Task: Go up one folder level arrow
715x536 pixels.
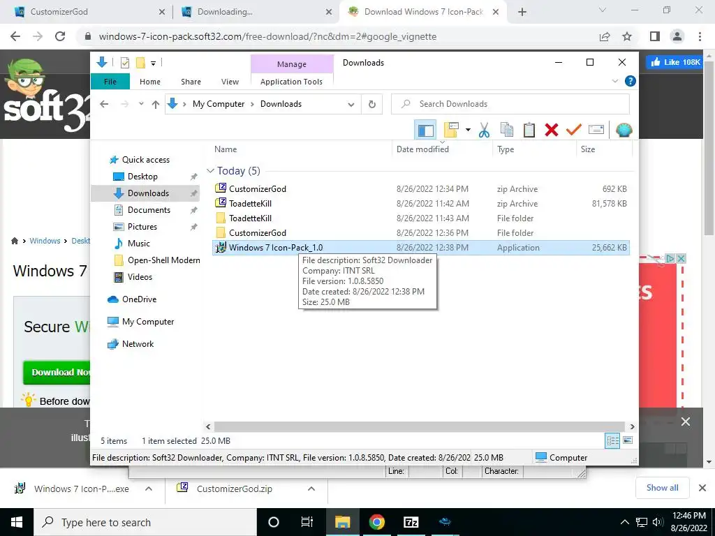Action: (x=156, y=105)
